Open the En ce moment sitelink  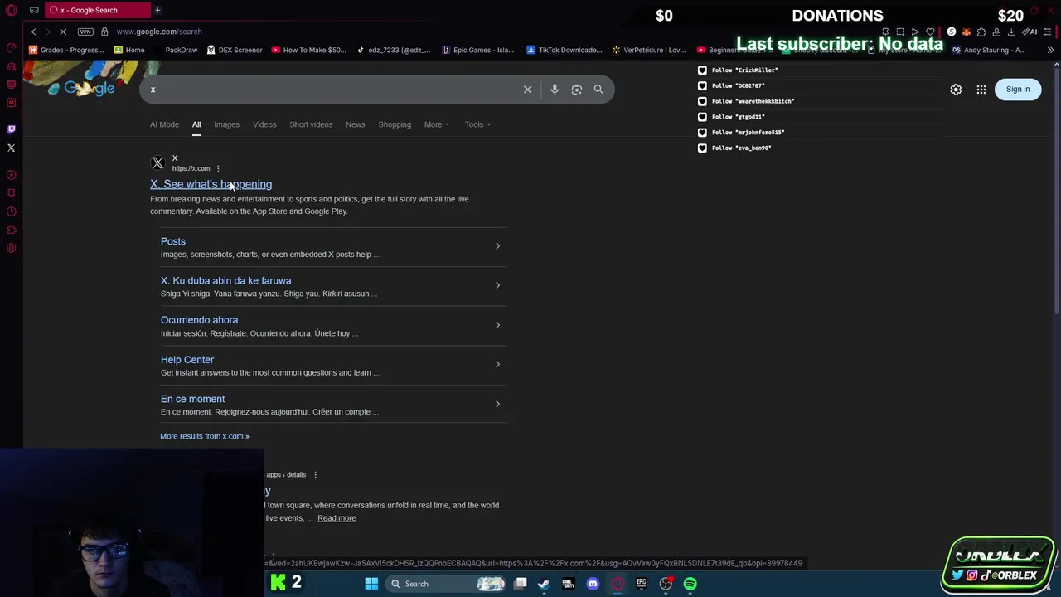click(x=192, y=399)
